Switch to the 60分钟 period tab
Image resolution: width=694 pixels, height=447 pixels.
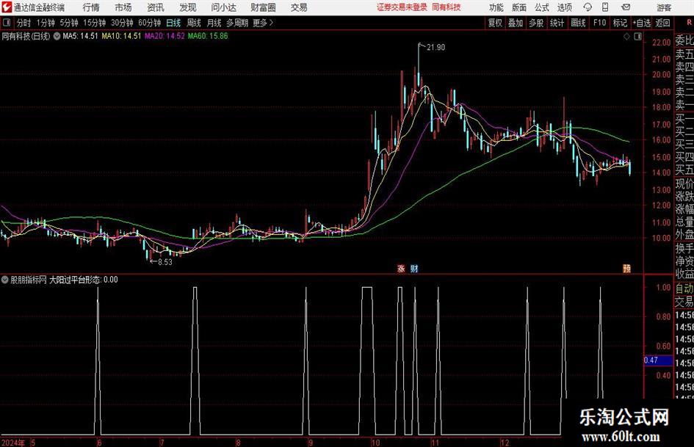click(149, 23)
